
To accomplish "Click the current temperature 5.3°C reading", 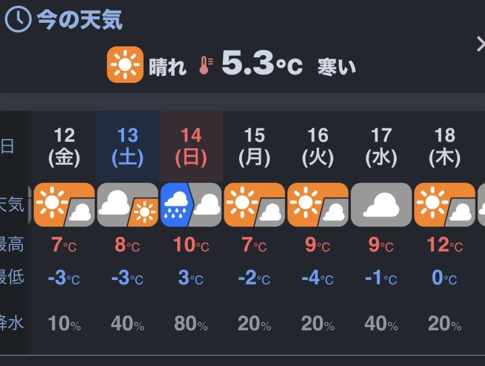I will click(x=261, y=65).
